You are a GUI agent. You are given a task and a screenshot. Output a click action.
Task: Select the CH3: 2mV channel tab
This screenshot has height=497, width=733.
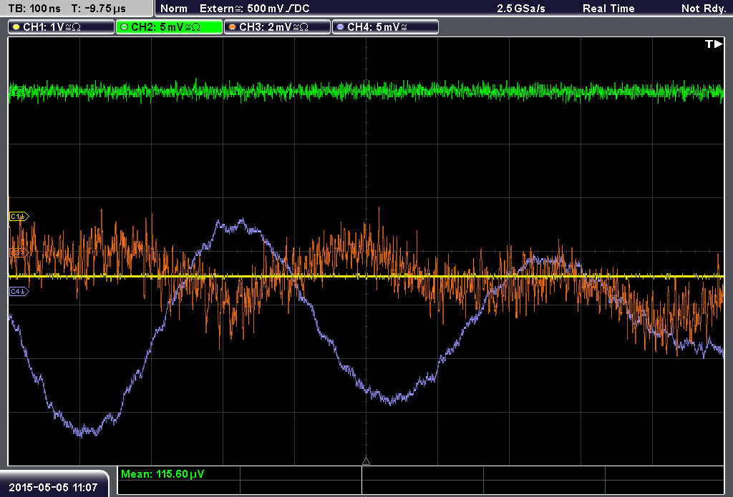coord(277,27)
